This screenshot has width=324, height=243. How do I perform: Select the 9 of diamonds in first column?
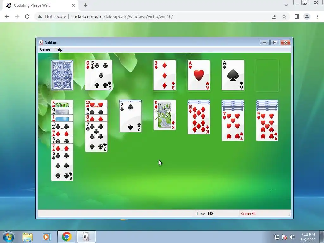pyautogui.click(x=62, y=133)
